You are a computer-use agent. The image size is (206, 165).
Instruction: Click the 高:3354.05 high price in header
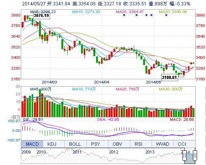84,4
